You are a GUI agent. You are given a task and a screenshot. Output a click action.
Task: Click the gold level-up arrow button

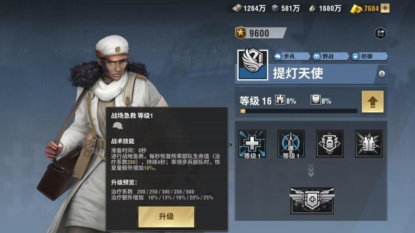[372, 102]
